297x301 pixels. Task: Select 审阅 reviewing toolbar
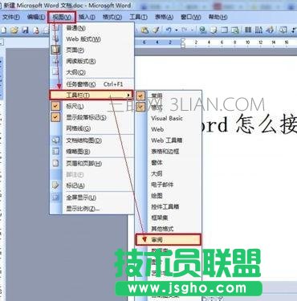168,239
